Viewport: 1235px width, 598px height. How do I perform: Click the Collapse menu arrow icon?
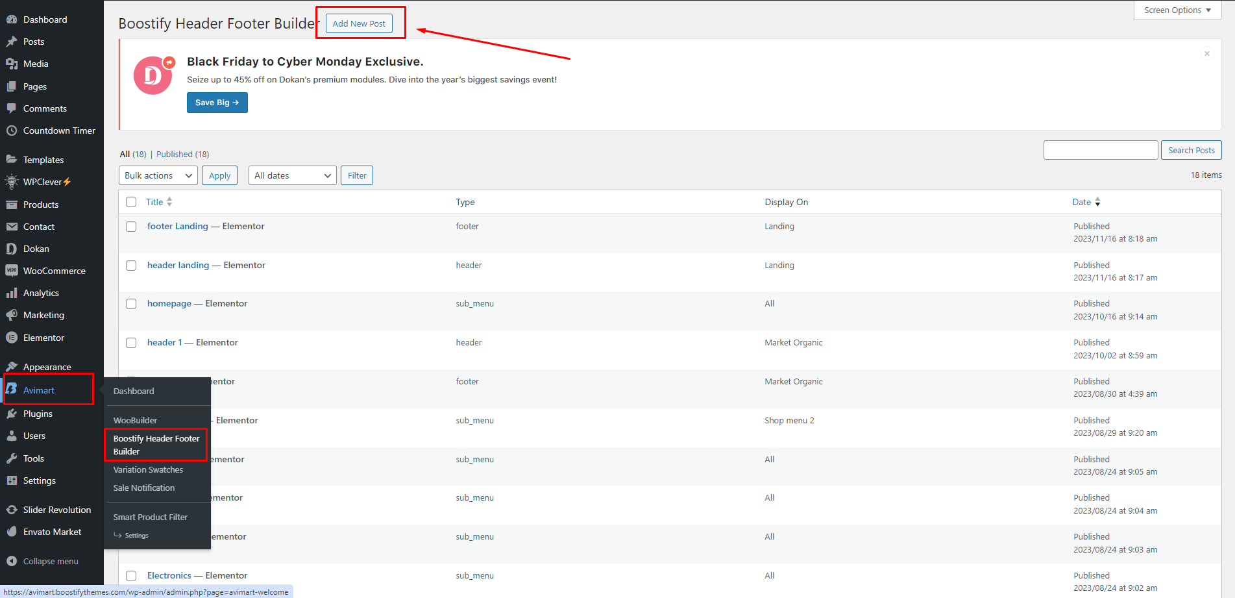pyautogui.click(x=12, y=561)
